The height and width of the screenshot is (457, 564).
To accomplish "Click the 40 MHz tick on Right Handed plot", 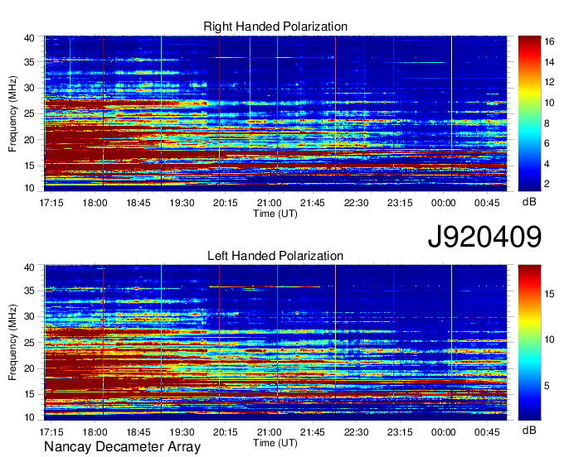I will pyautogui.click(x=29, y=38).
